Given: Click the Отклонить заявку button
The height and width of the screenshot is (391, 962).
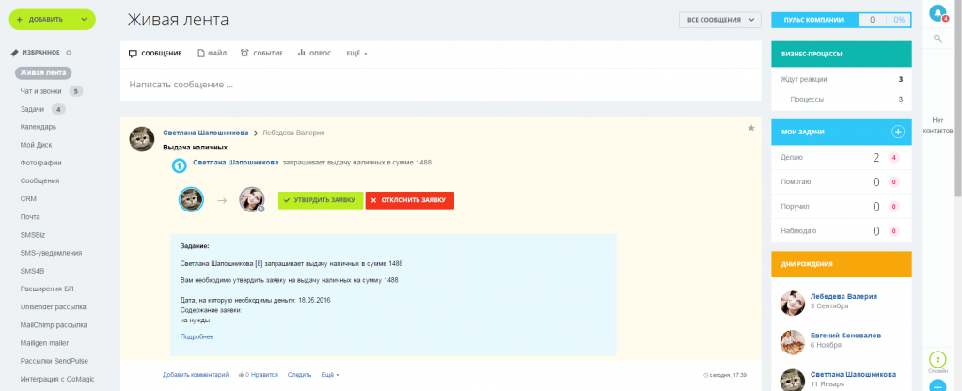Looking at the screenshot, I should pos(410,200).
